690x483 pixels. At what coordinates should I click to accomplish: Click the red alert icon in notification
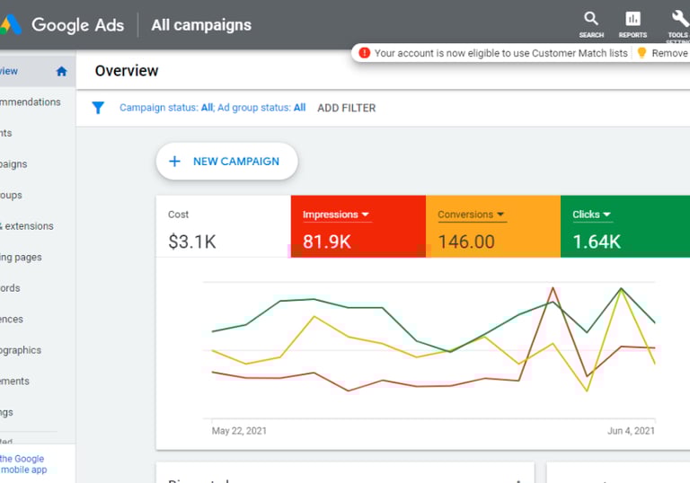365,53
